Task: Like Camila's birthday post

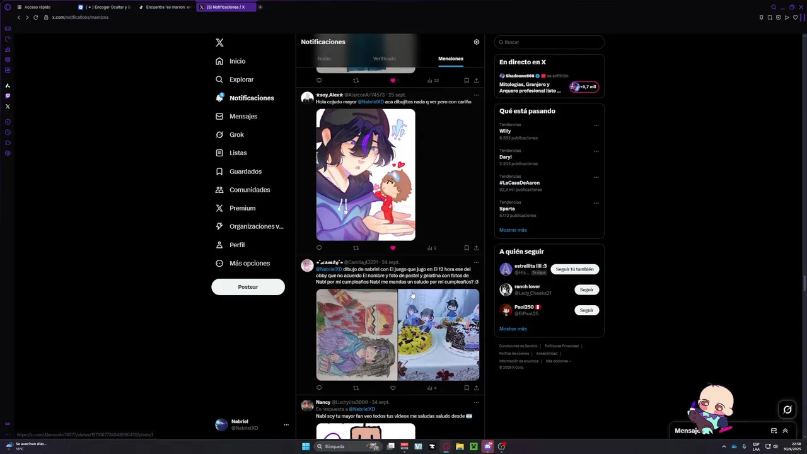Action: pos(393,388)
